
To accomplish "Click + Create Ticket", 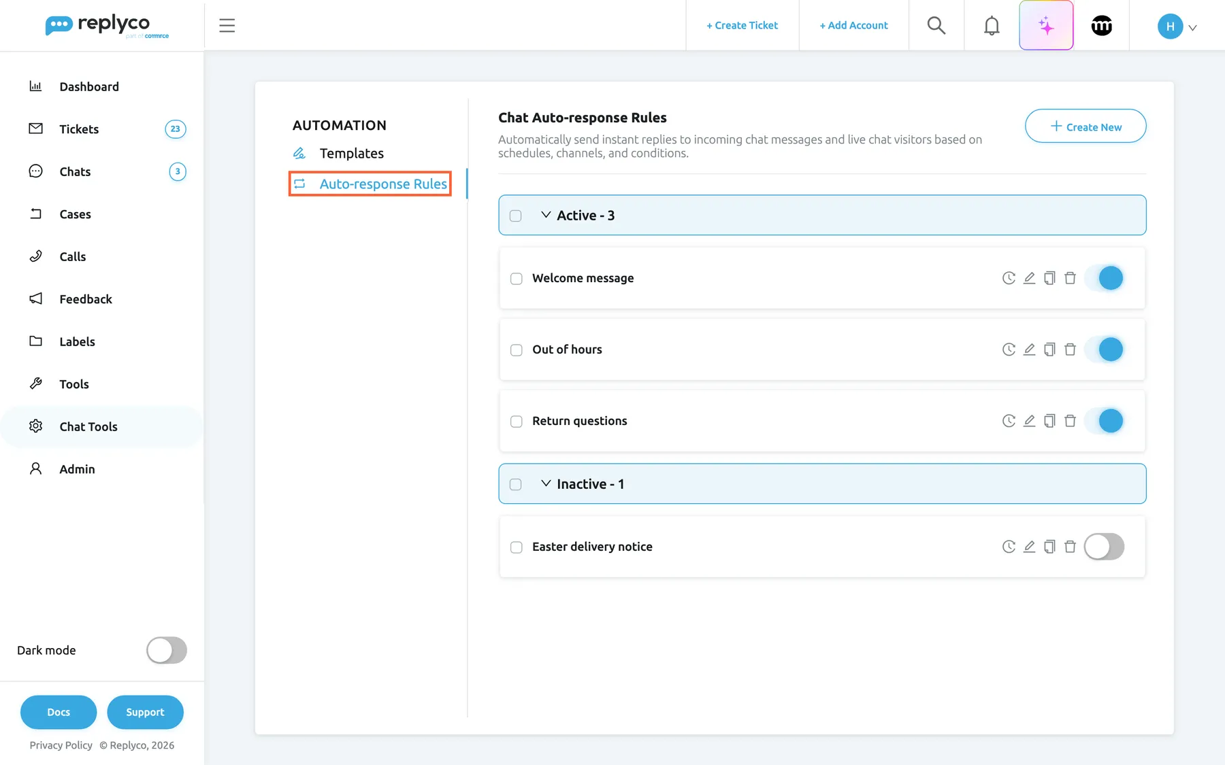I will 742,26.
